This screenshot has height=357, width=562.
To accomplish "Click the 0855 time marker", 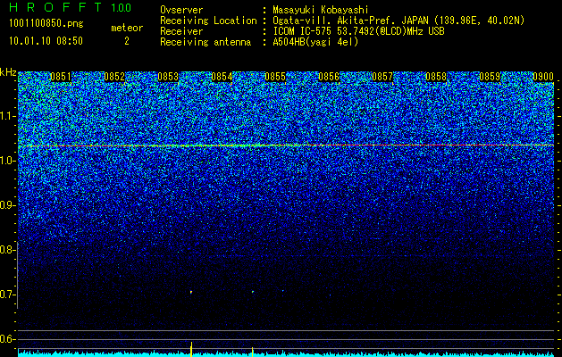I will click(275, 77).
